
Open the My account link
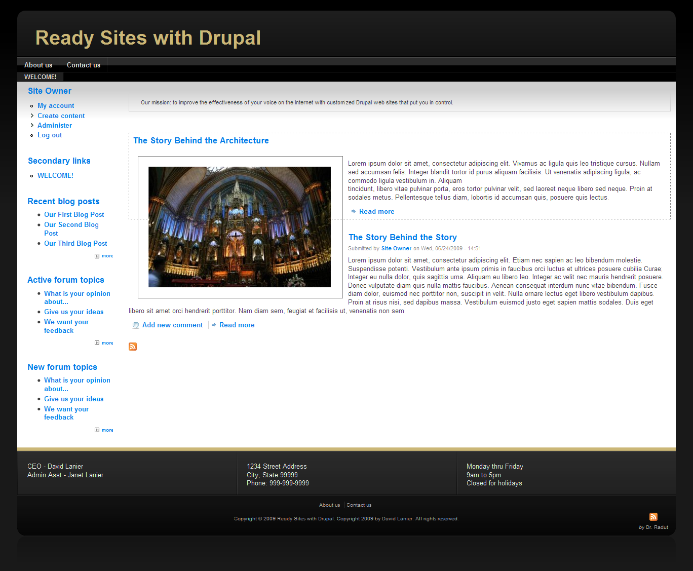(56, 105)
